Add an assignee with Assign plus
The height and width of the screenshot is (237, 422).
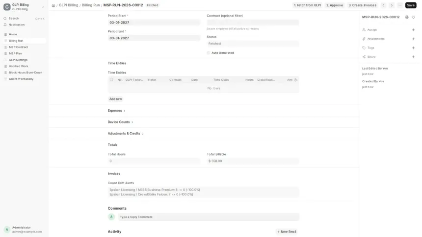point(413,30)
